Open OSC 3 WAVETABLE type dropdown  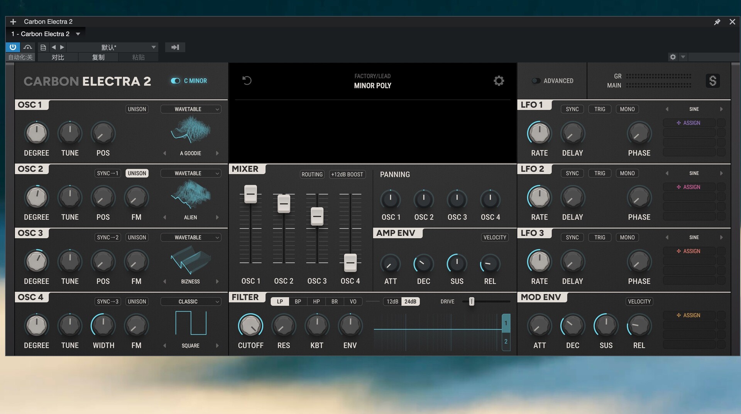(x=191, y=237)
